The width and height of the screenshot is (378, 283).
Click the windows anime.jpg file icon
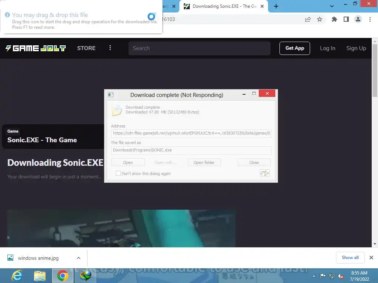pos(10,258)
